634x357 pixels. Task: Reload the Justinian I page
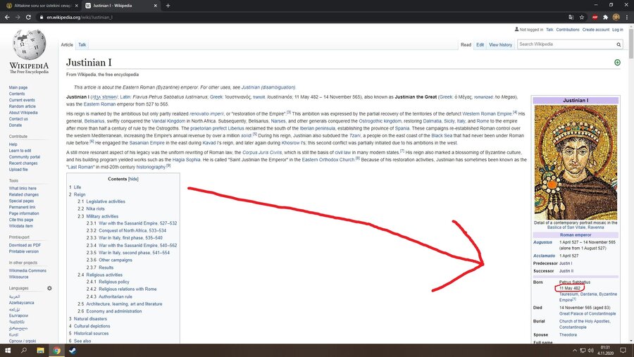point(28,18)
